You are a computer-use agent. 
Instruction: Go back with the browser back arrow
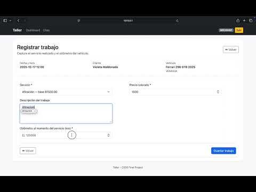coord(19,21)
